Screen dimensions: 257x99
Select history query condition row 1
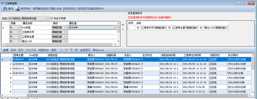point(178,28)
